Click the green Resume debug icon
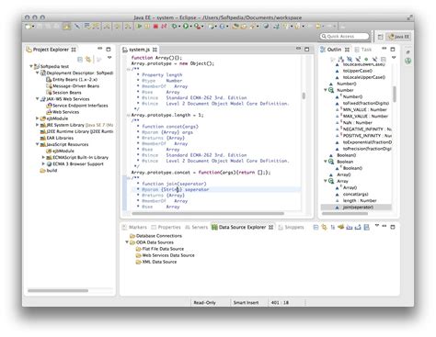This screenshot has width=436, height=337. (x=139, y=27)
